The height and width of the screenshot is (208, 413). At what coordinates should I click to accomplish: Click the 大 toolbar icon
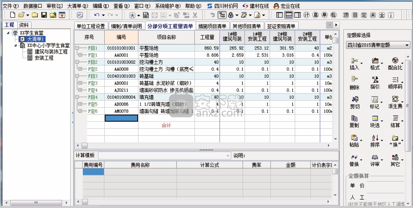coord(132,15)
